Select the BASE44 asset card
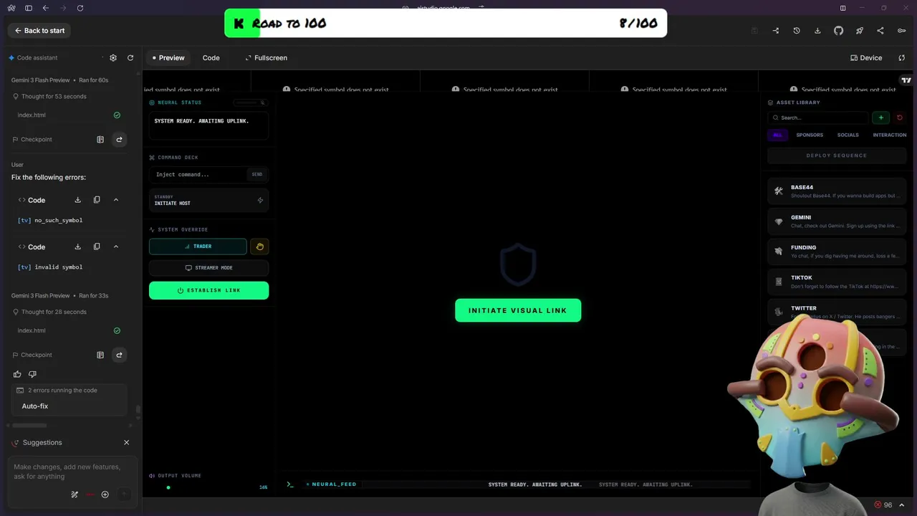 click(836, 191)
